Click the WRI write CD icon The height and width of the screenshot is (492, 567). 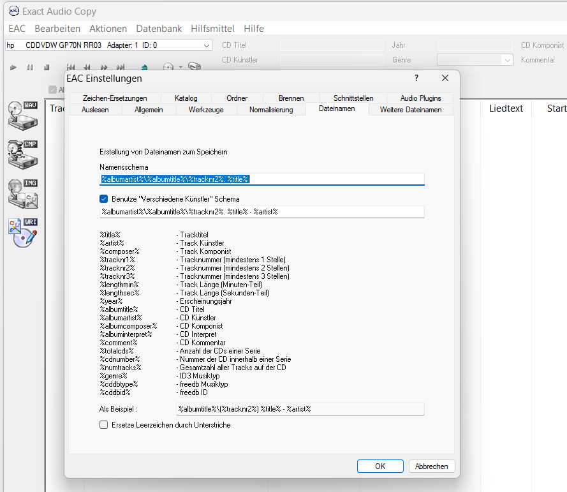23,233
